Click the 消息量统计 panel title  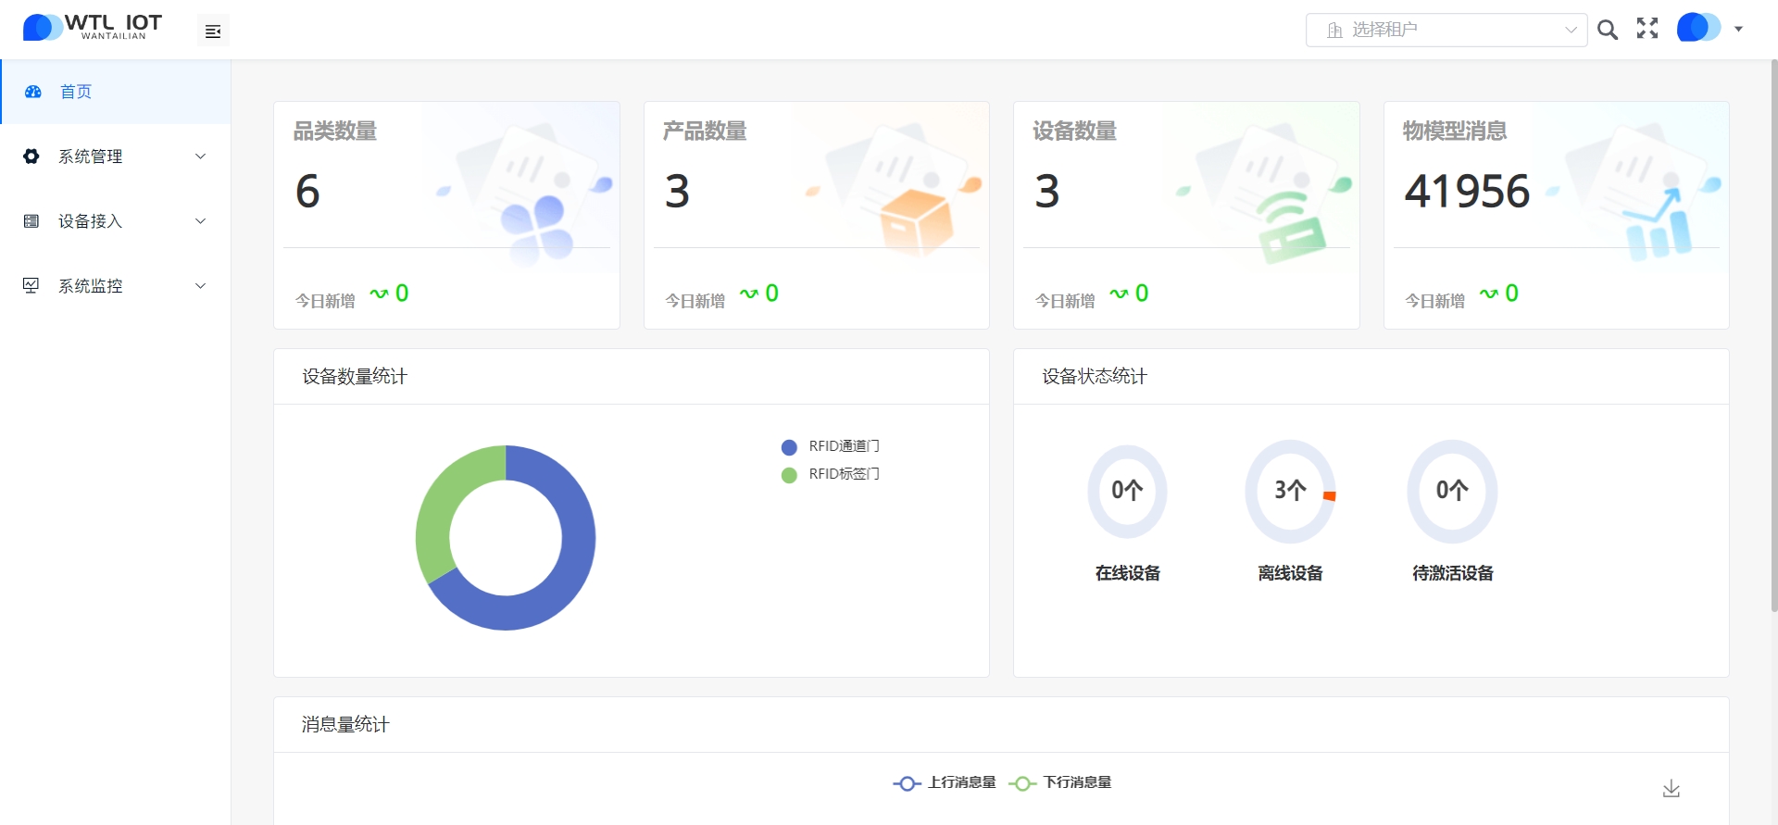[345, 724]
